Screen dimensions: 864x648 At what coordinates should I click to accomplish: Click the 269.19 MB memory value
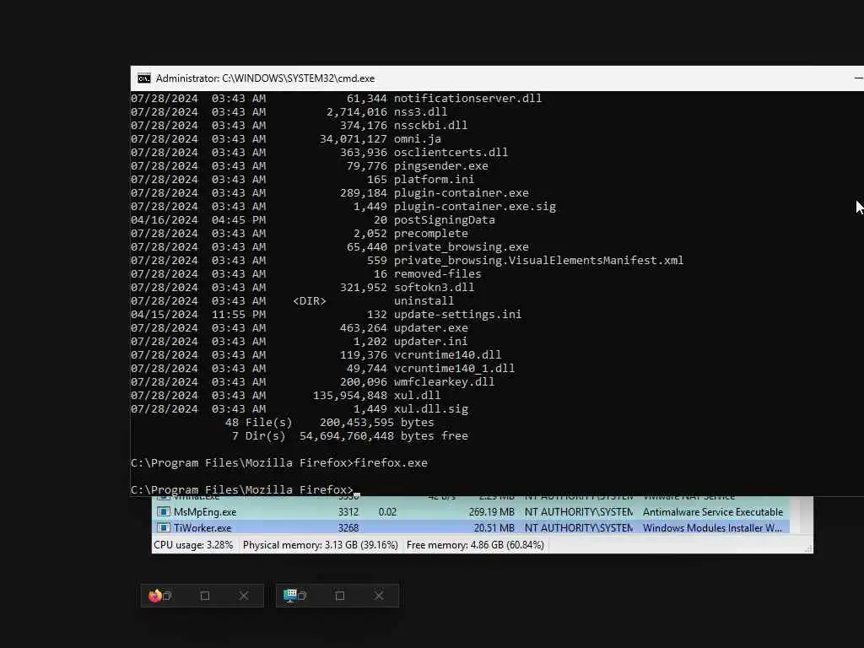tap(492, 512)
